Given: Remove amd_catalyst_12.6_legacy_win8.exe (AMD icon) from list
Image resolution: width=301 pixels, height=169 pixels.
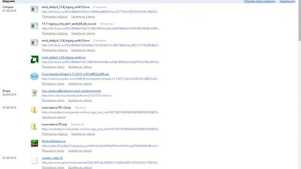Looking at the screenshot, I should pos(80,67).
